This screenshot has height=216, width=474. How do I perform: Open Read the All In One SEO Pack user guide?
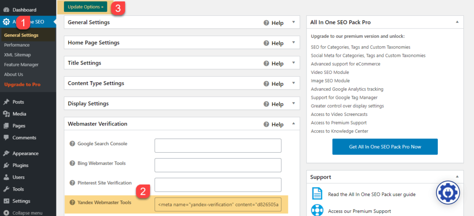[372, 194]
